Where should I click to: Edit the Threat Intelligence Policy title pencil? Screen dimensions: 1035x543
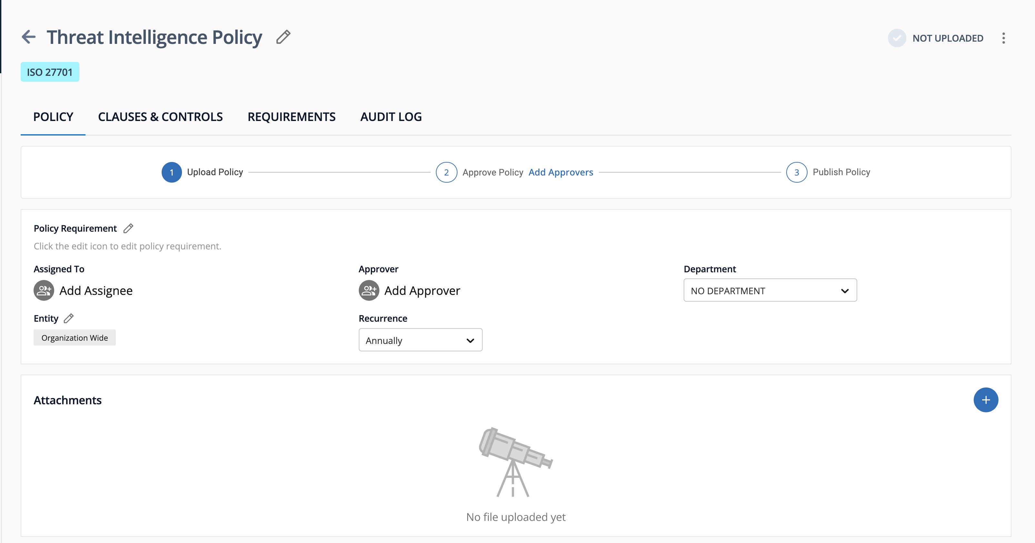283,37
